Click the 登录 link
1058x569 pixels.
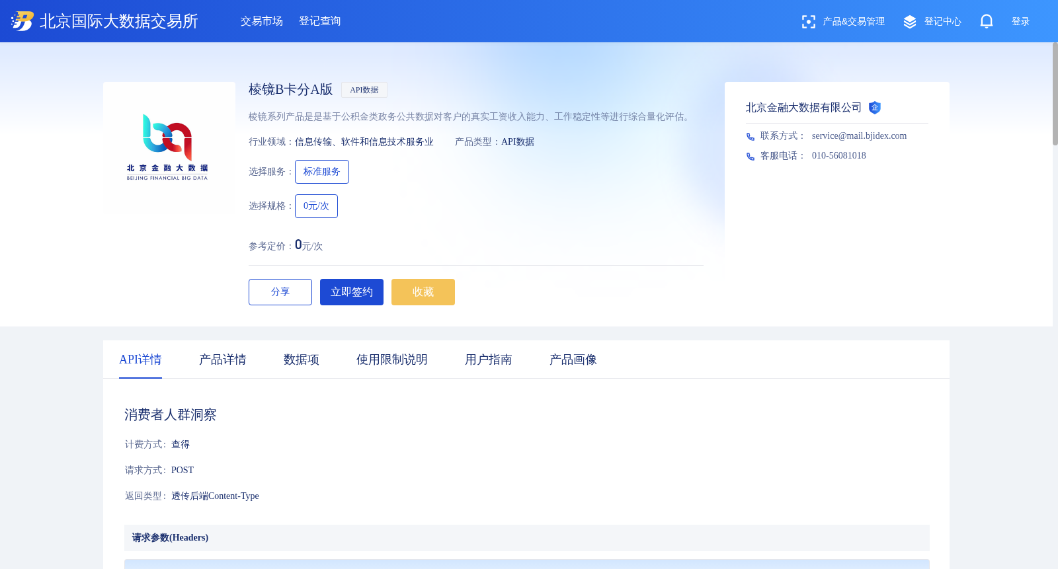(x=1020, y=22)
